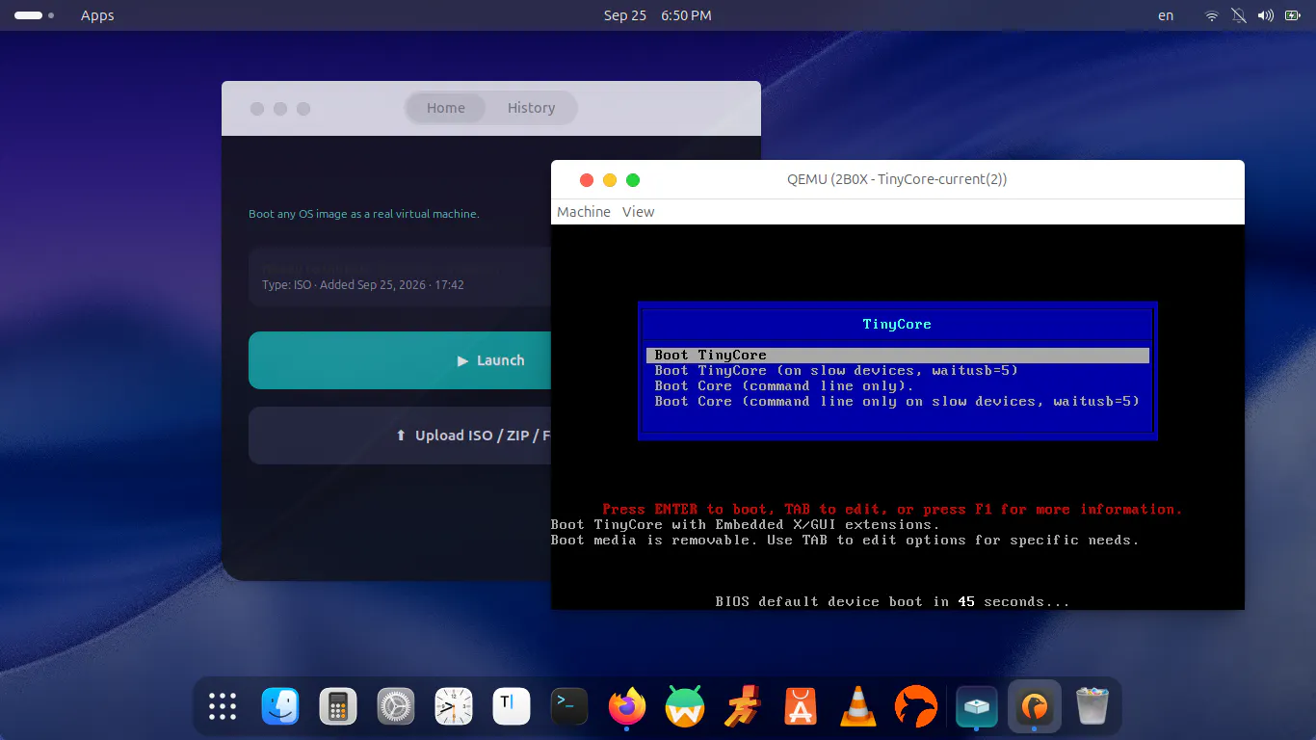The height and width of the screenshot is (740, 1316).
Task: Switch to the Home tab in the launcher window
Action: [x=446, y=108]
